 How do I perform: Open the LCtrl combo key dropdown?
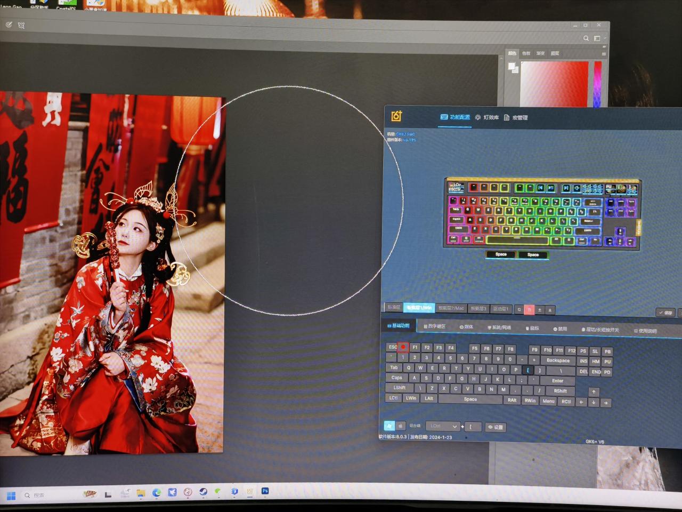pos(443,426)
